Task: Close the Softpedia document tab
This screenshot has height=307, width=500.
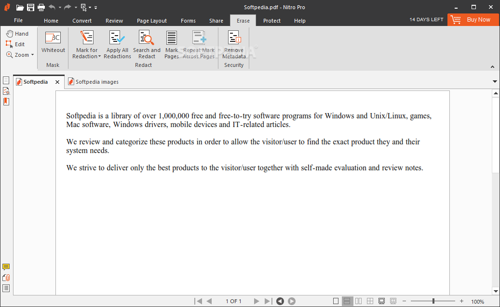Action: (57, 82)
